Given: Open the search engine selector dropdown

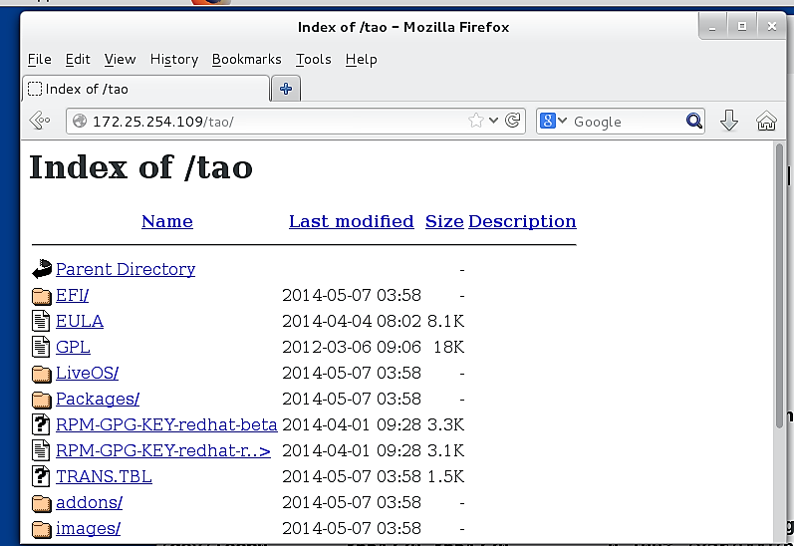Looking at the screenshot, I should pos(554,121).
